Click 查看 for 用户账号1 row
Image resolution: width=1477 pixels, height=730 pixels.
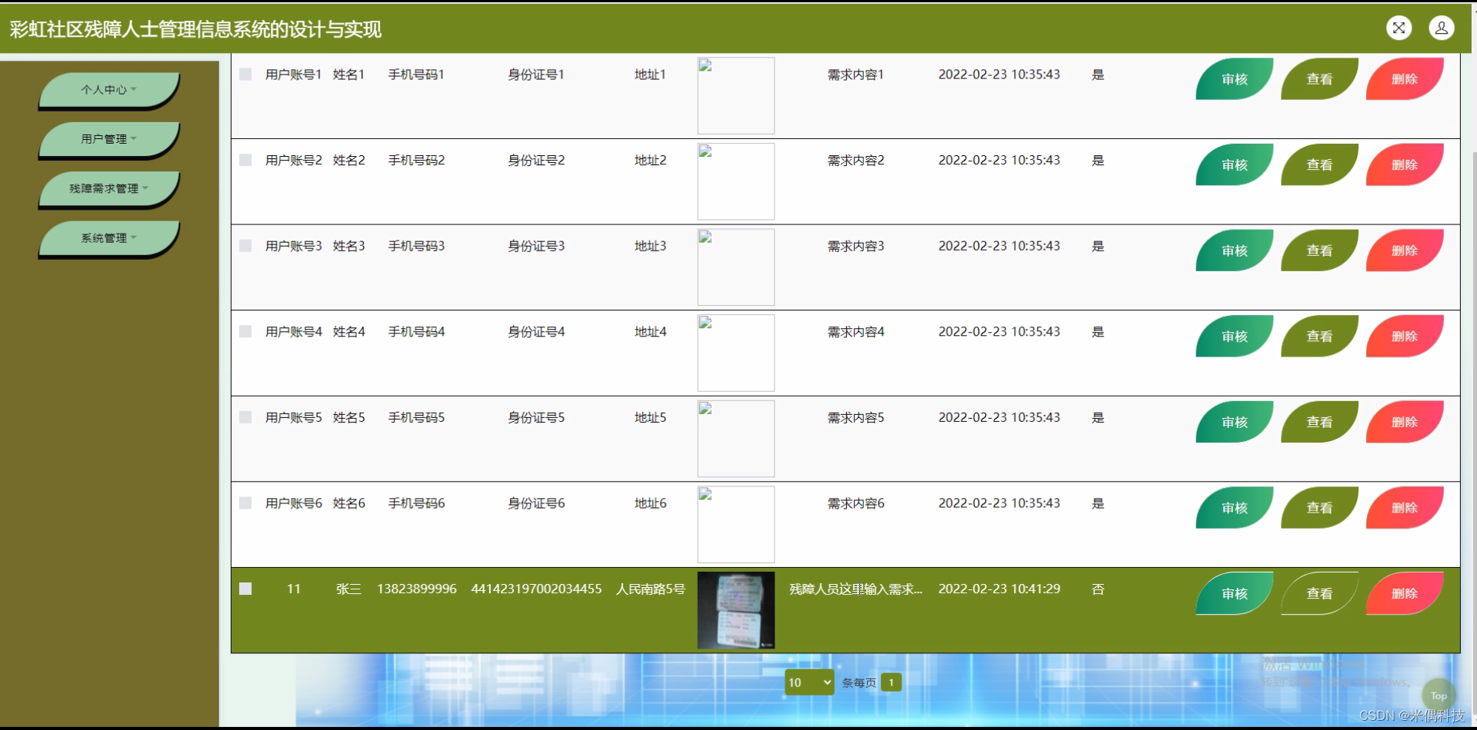click(1319, 79)
